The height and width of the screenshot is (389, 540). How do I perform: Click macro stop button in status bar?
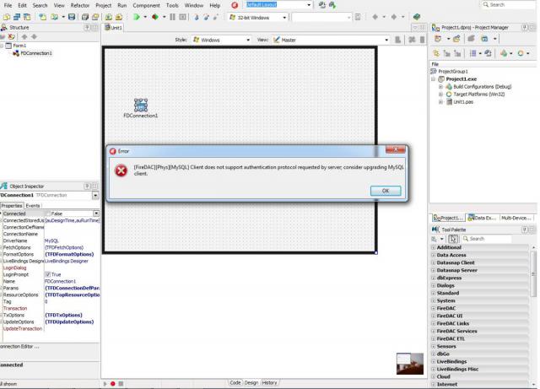pos(121,383)
